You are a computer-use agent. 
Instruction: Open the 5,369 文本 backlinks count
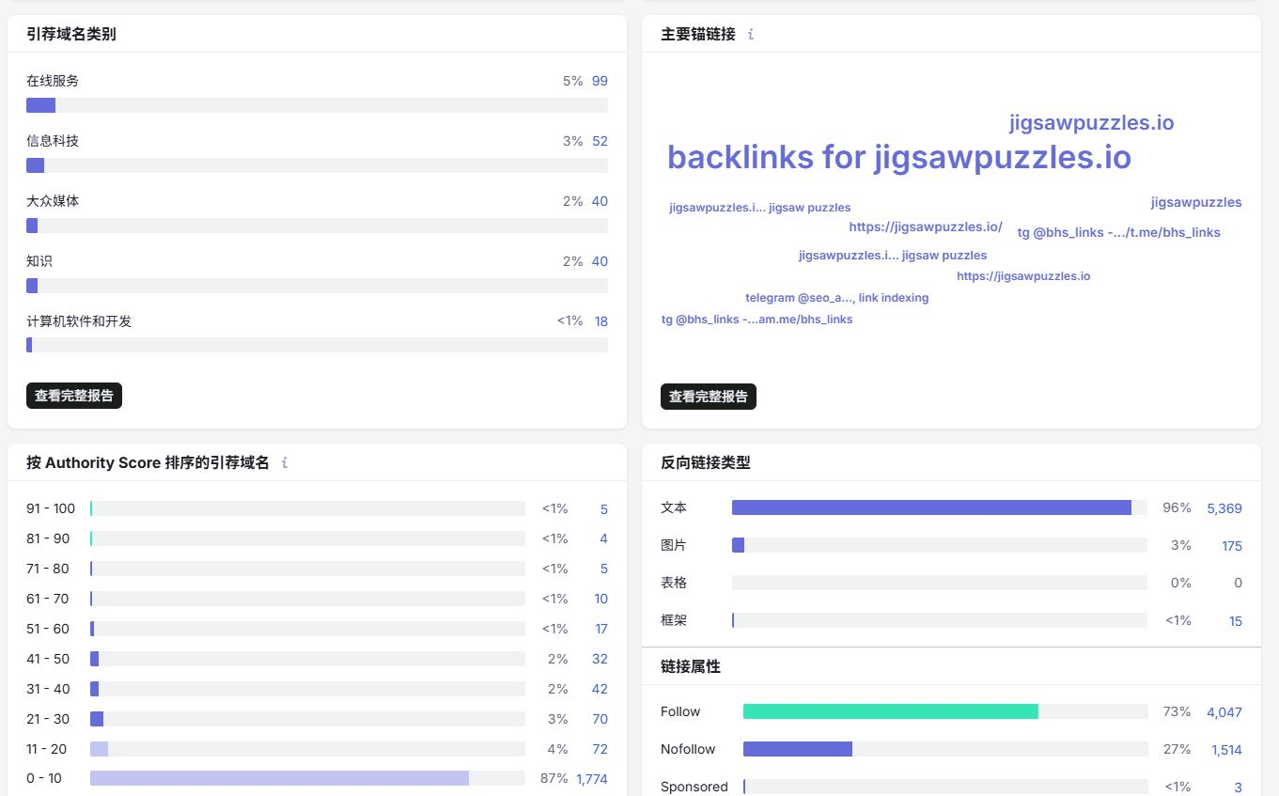click(1224, 508)
